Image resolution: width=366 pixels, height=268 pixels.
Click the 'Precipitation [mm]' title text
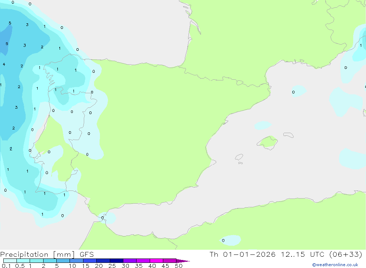pyautogui.click(x=37, y=254)
